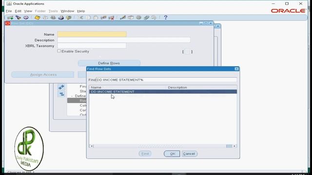Maximize the Row Set form window
The width and height of the screenshot is (312, 175).
pyautogui.click(x=206, y=23)
